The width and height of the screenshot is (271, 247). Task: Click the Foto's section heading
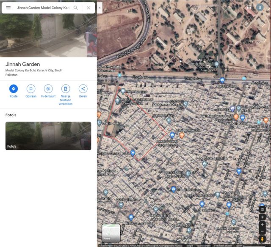tap(11, 115)
